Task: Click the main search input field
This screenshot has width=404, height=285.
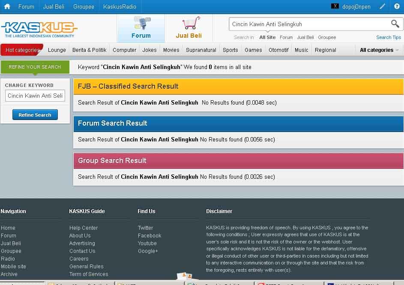Action: point(309,24)
